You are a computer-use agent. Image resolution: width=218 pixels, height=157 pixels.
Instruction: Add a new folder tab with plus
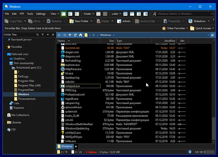click(76, 146)
